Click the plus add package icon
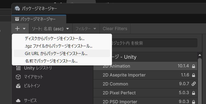The image size is (206, 104). (x=17, y=29)
